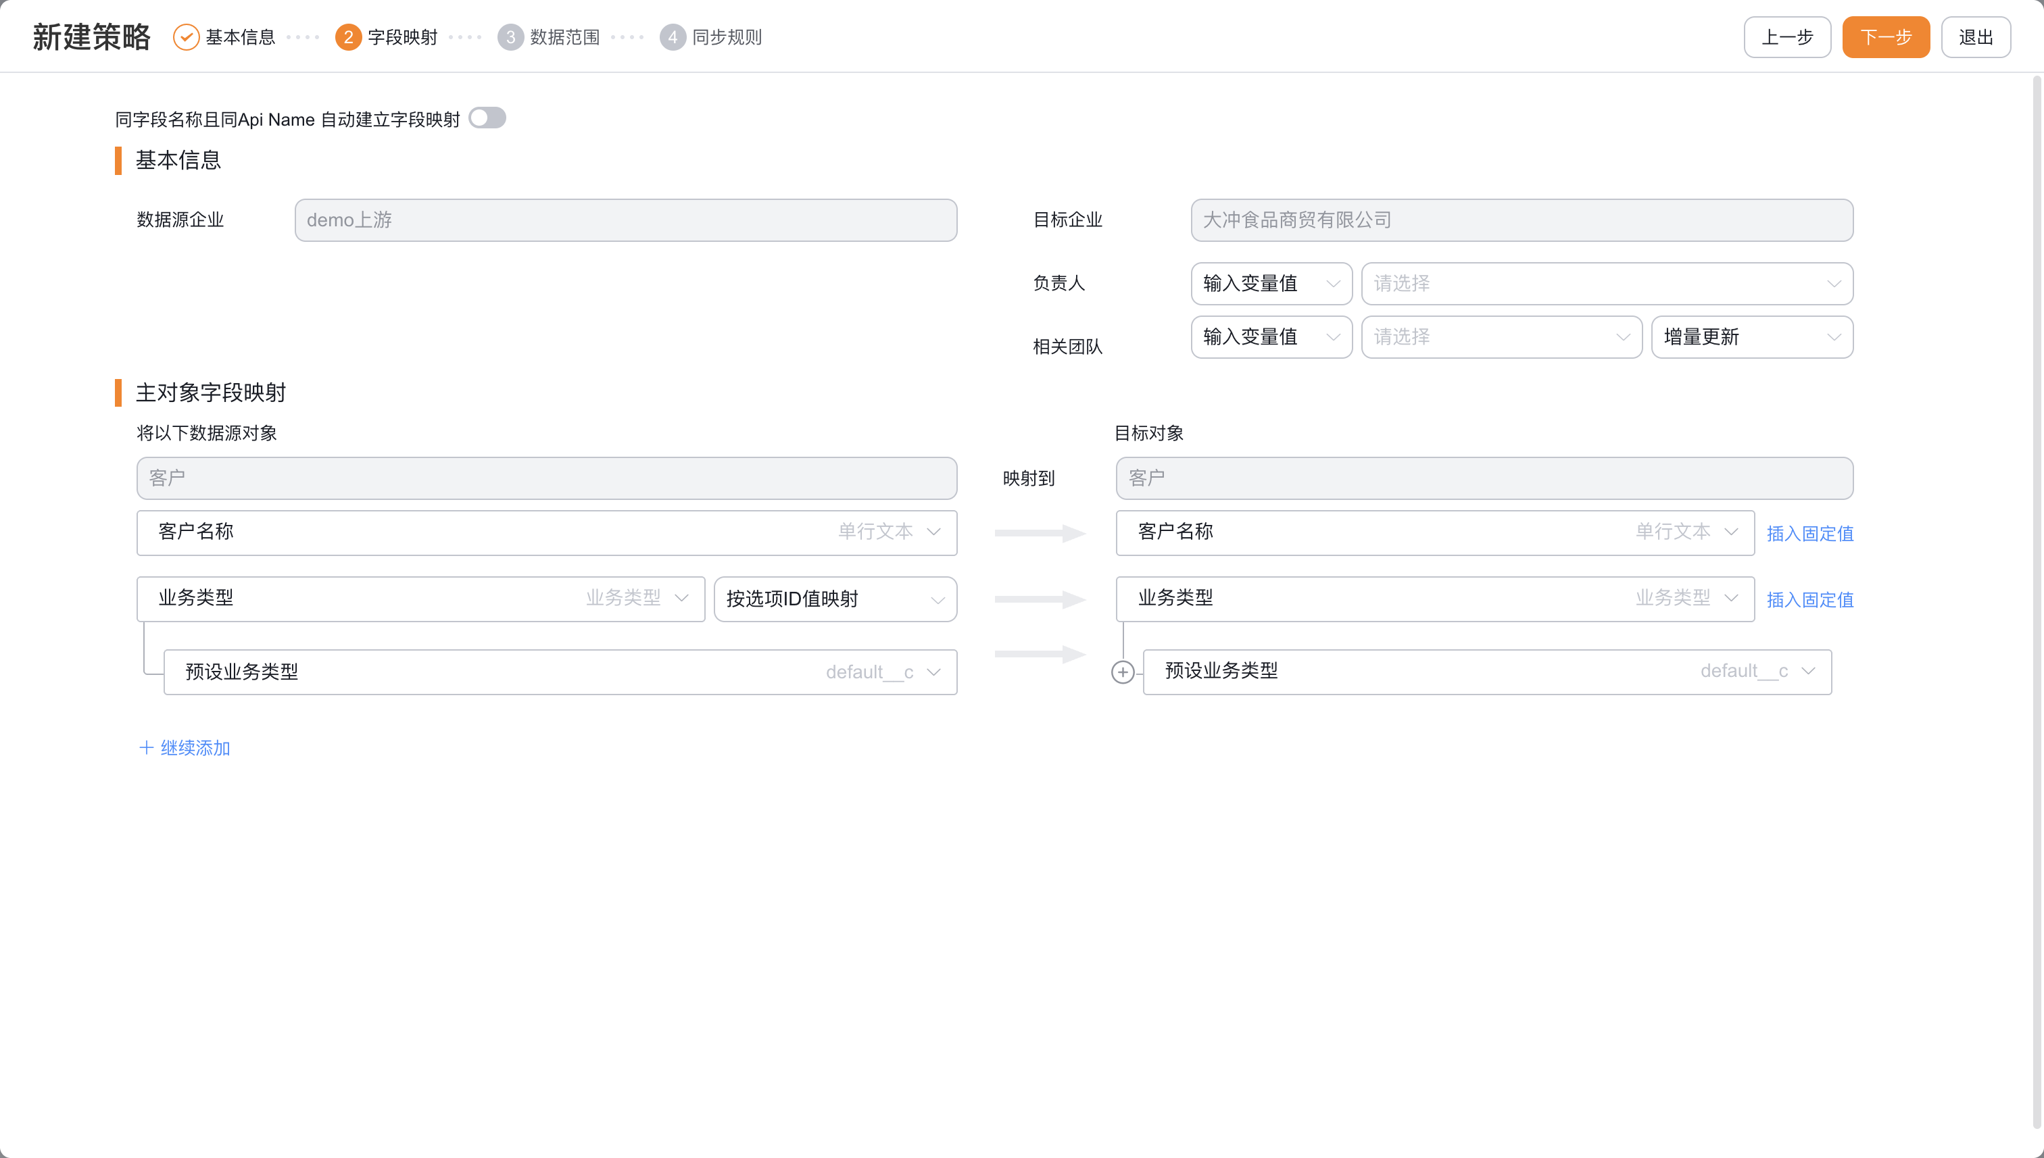
Task: Toggle auto field mapping by Api Name switch
Action: [x=487, y=118]
